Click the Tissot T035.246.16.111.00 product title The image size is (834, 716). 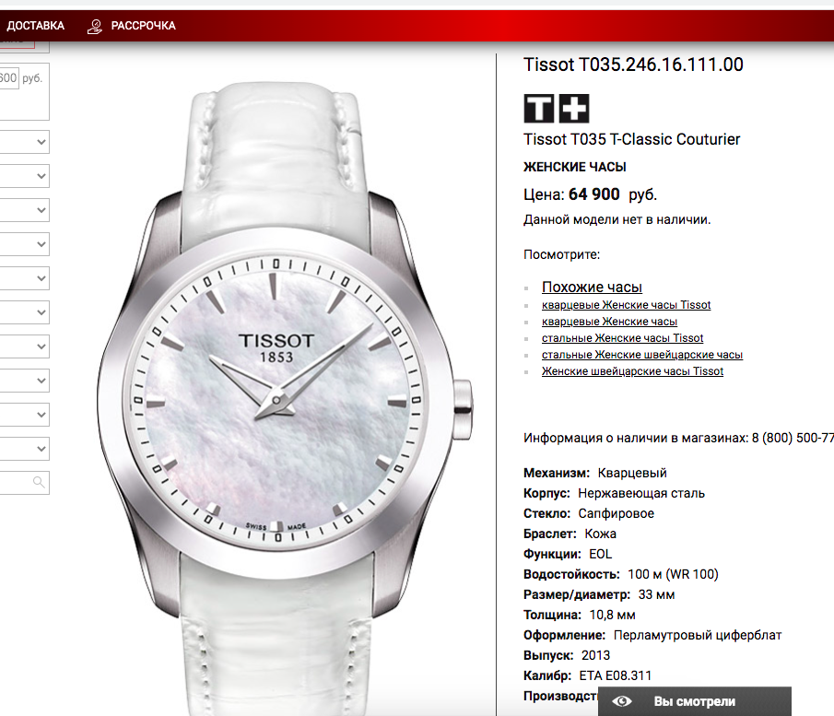point(633,65)
